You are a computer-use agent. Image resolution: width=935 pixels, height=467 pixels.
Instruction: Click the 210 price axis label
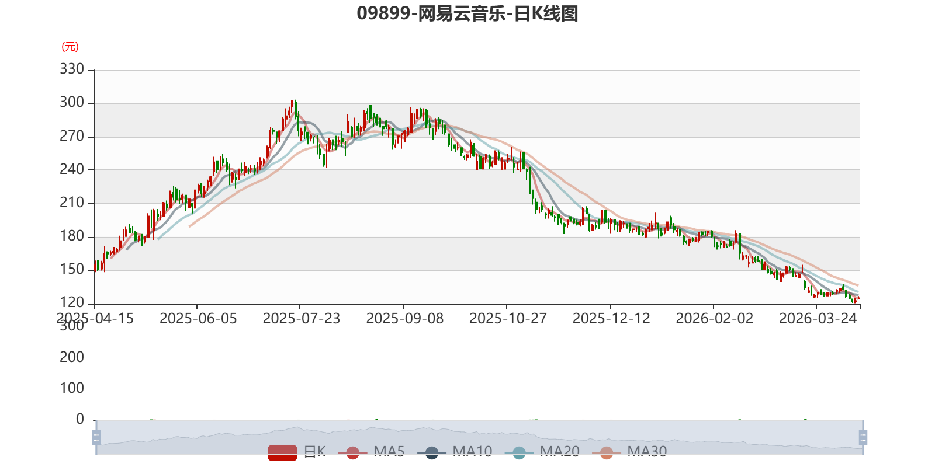coord(72,203)
